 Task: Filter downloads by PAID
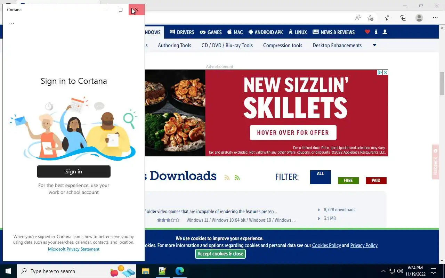pyautogui.click(x=376, y=180)
